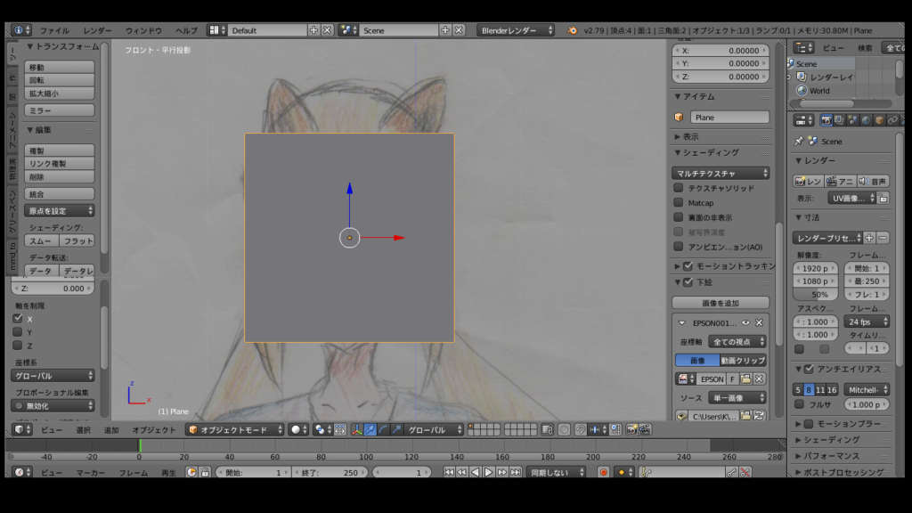Click the 画像を追加 button
Screen dimensions: 912x513
(721, 303)
